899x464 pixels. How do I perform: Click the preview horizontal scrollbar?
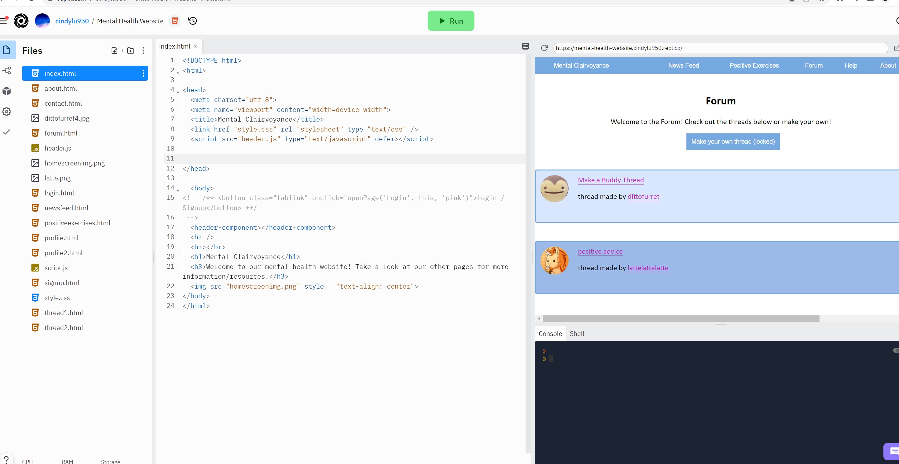click(x=680, y=318)
